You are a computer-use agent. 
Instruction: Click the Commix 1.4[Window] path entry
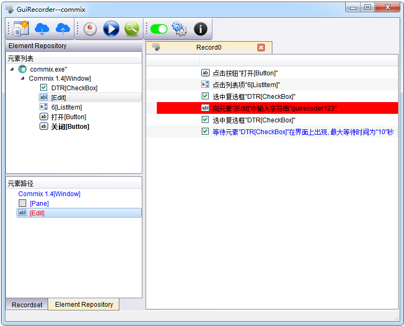click(x=49, y=194)
